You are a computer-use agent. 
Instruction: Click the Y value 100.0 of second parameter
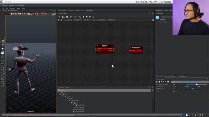click(188, 87)
